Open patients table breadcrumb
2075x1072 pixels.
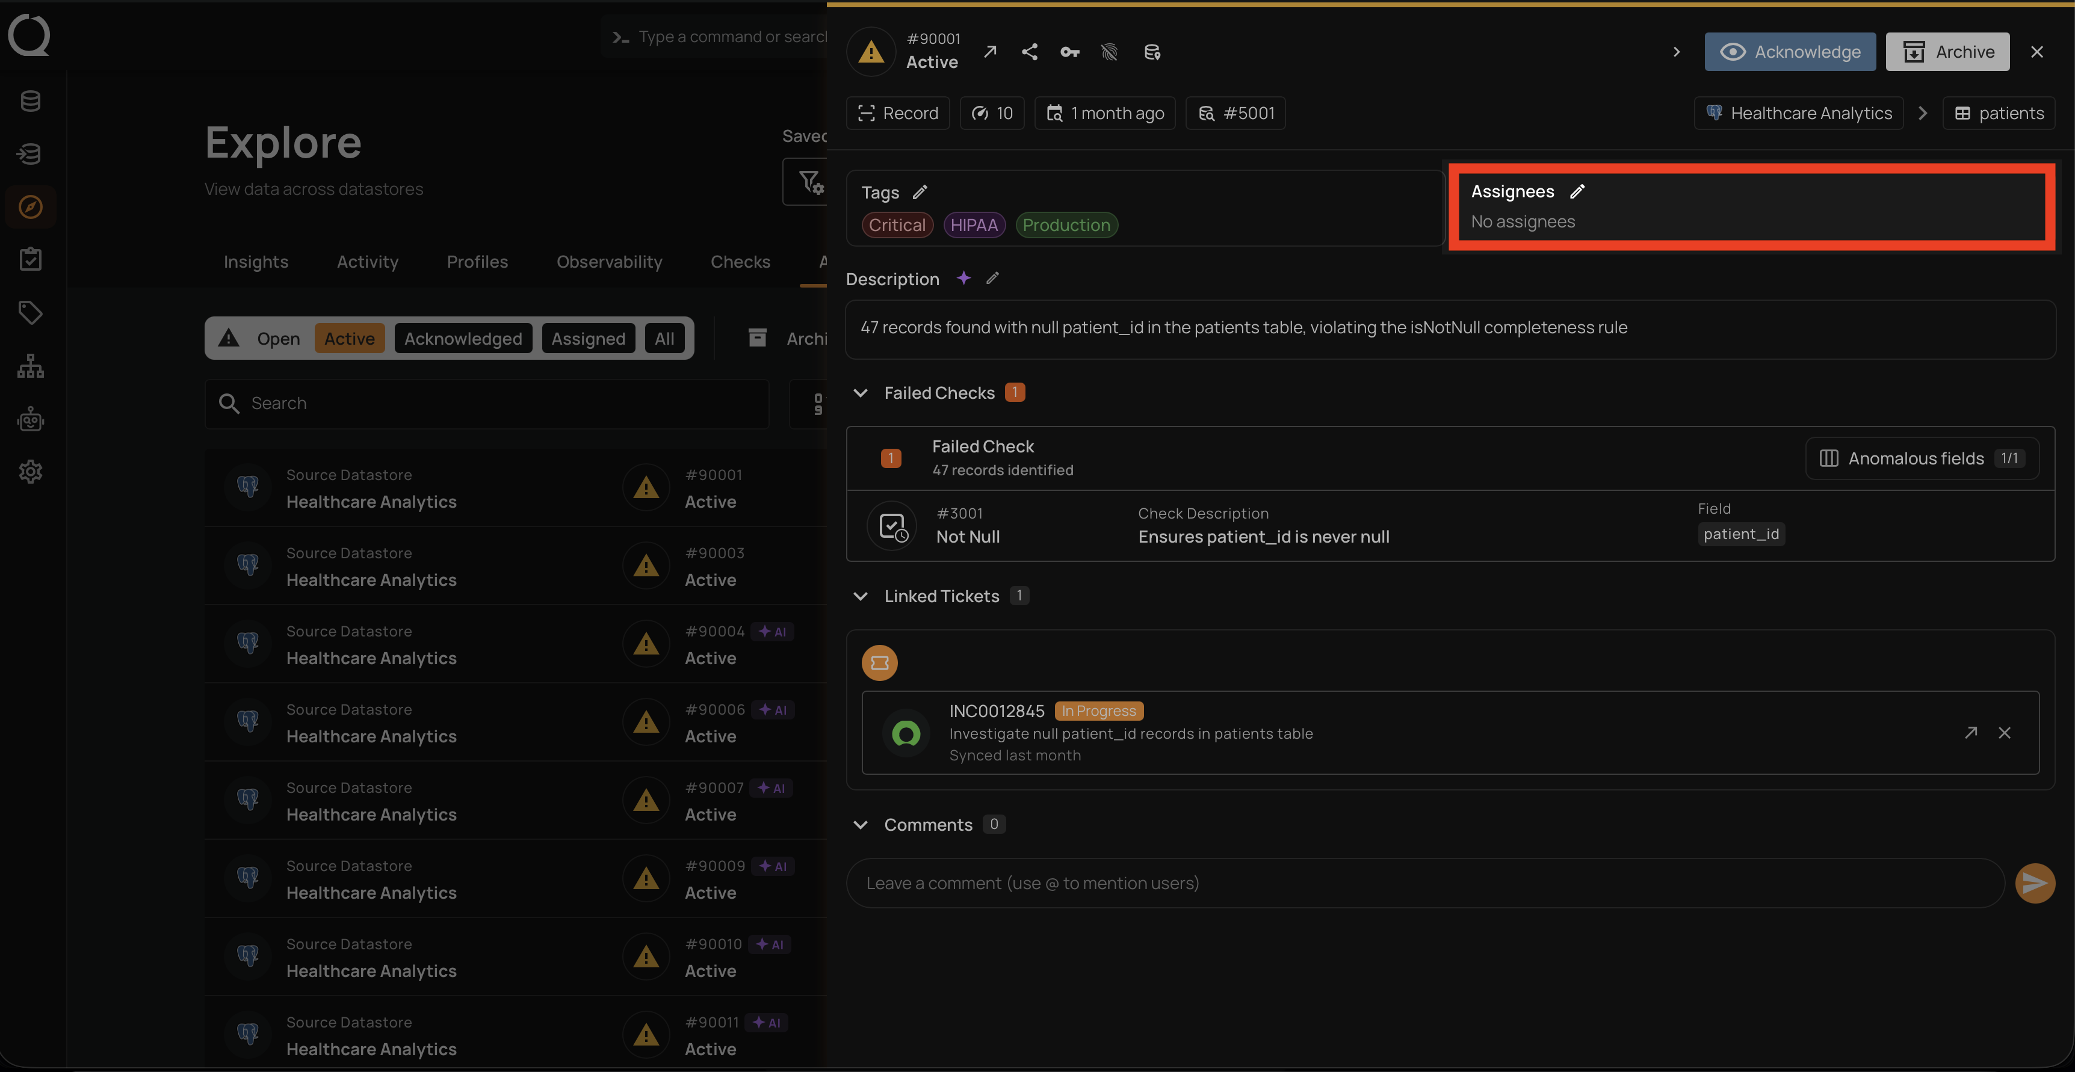pyautogui.click(x=1999, y=112)
